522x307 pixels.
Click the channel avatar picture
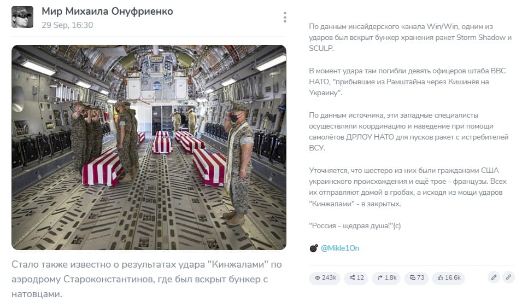coord(22,17)
